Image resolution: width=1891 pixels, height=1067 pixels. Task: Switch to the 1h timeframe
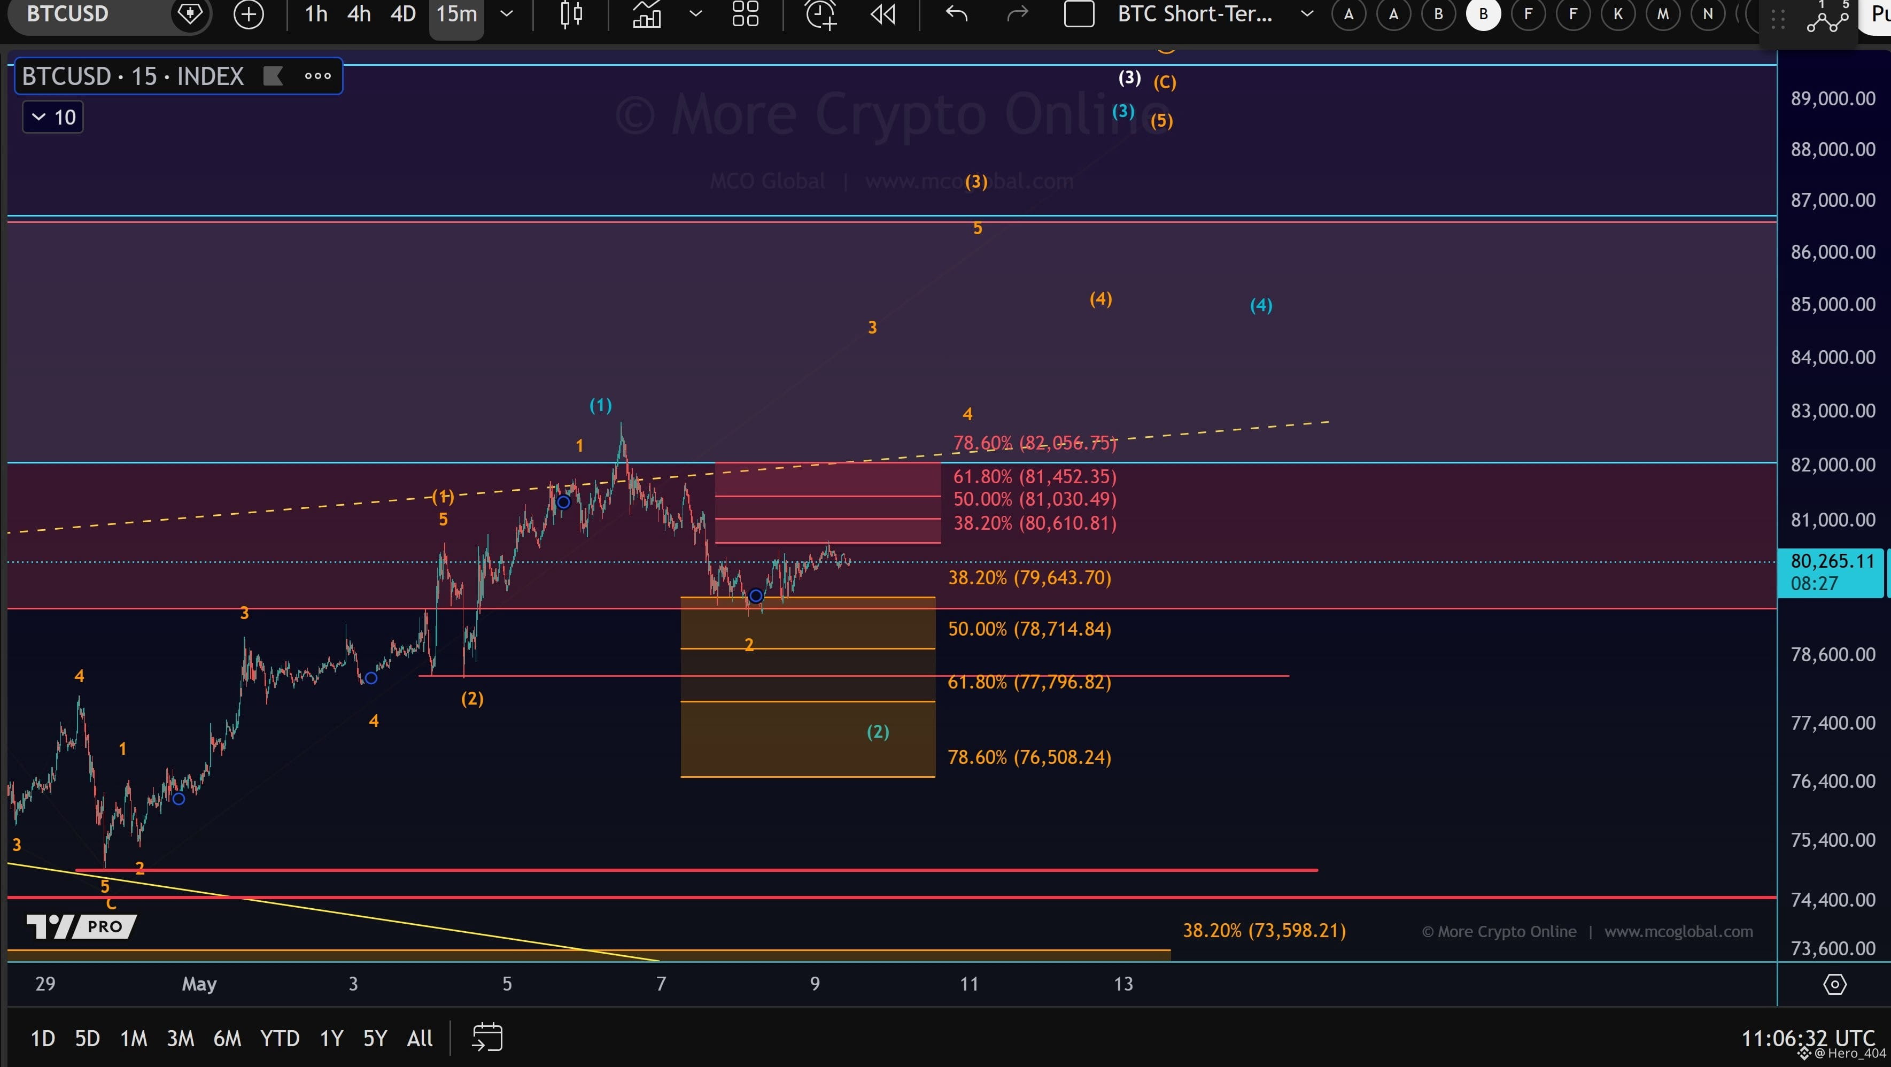click(316, 14)
